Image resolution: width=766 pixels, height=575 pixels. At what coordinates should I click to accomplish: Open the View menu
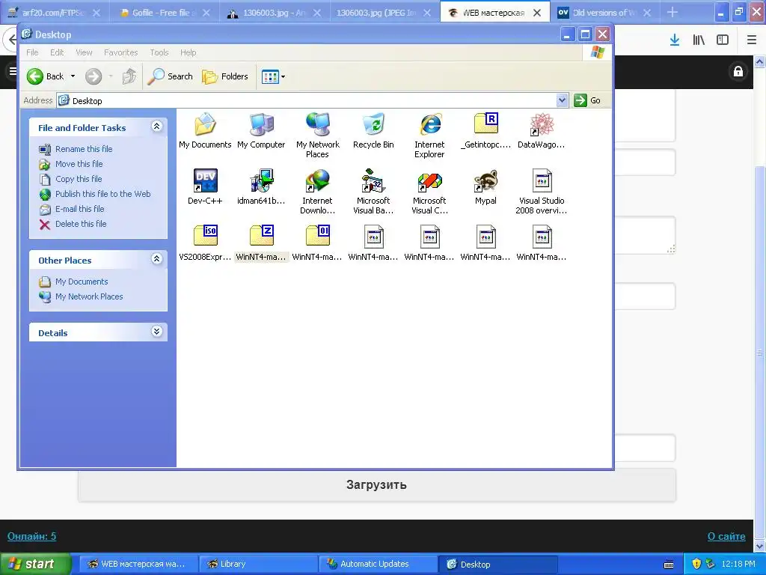(x=84, y=52)
